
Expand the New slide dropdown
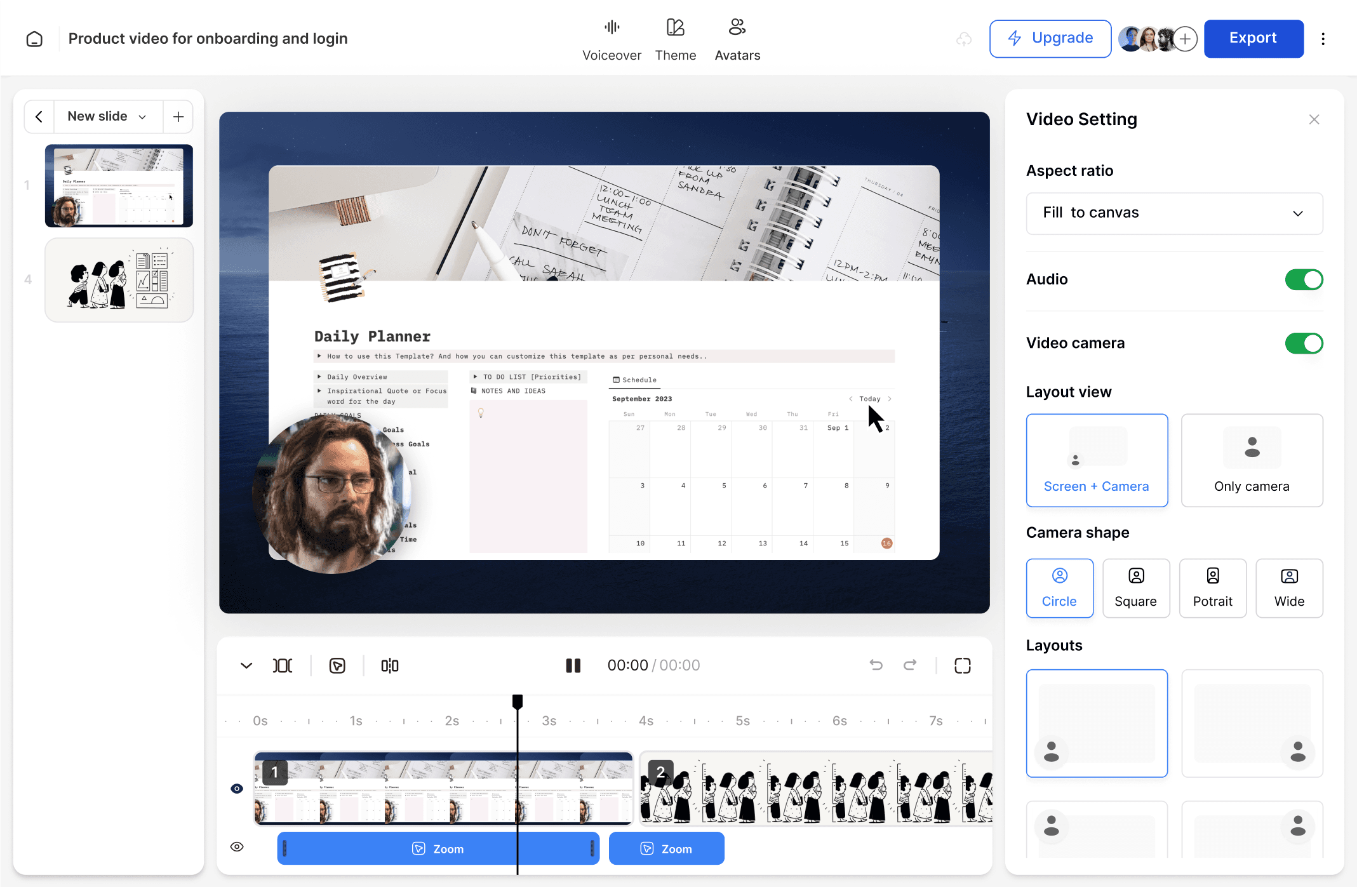click(108, 117)
